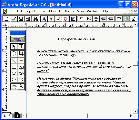Image resolution: width=139 pixels, height=120 pixels.
Task: Select the Line tool
Action: coord(14,61)
